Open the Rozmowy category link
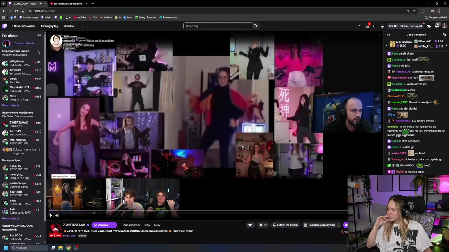This screenshot has height=252, width=449. tap(69, 236)
